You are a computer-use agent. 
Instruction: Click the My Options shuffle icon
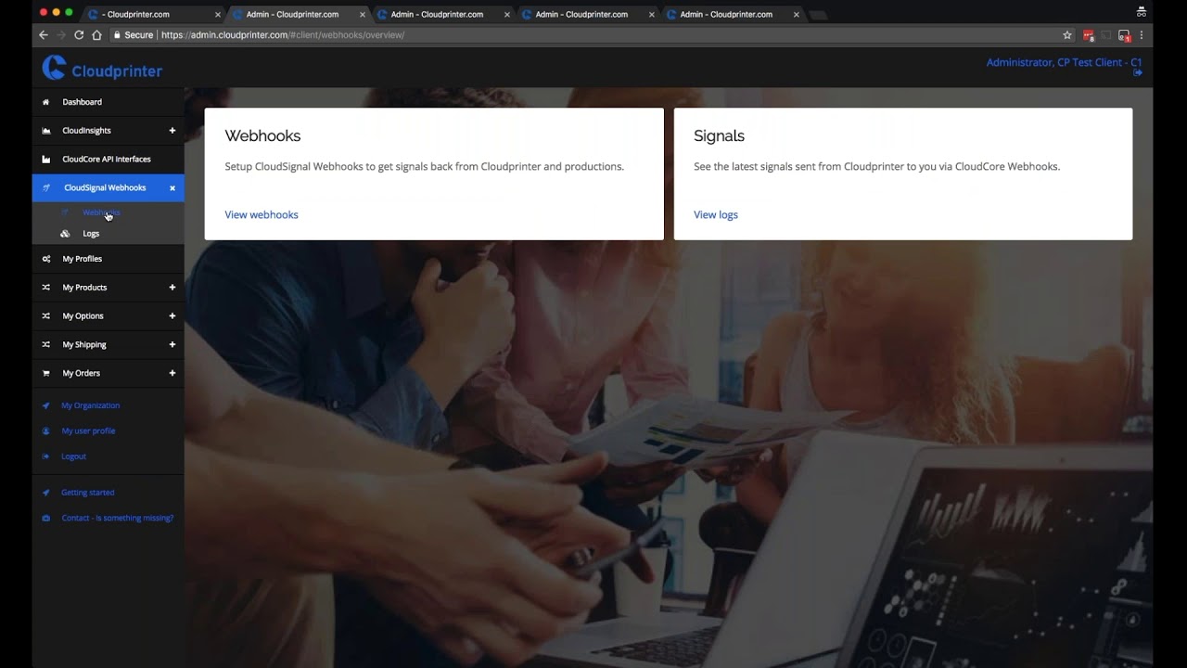[46, 316]
